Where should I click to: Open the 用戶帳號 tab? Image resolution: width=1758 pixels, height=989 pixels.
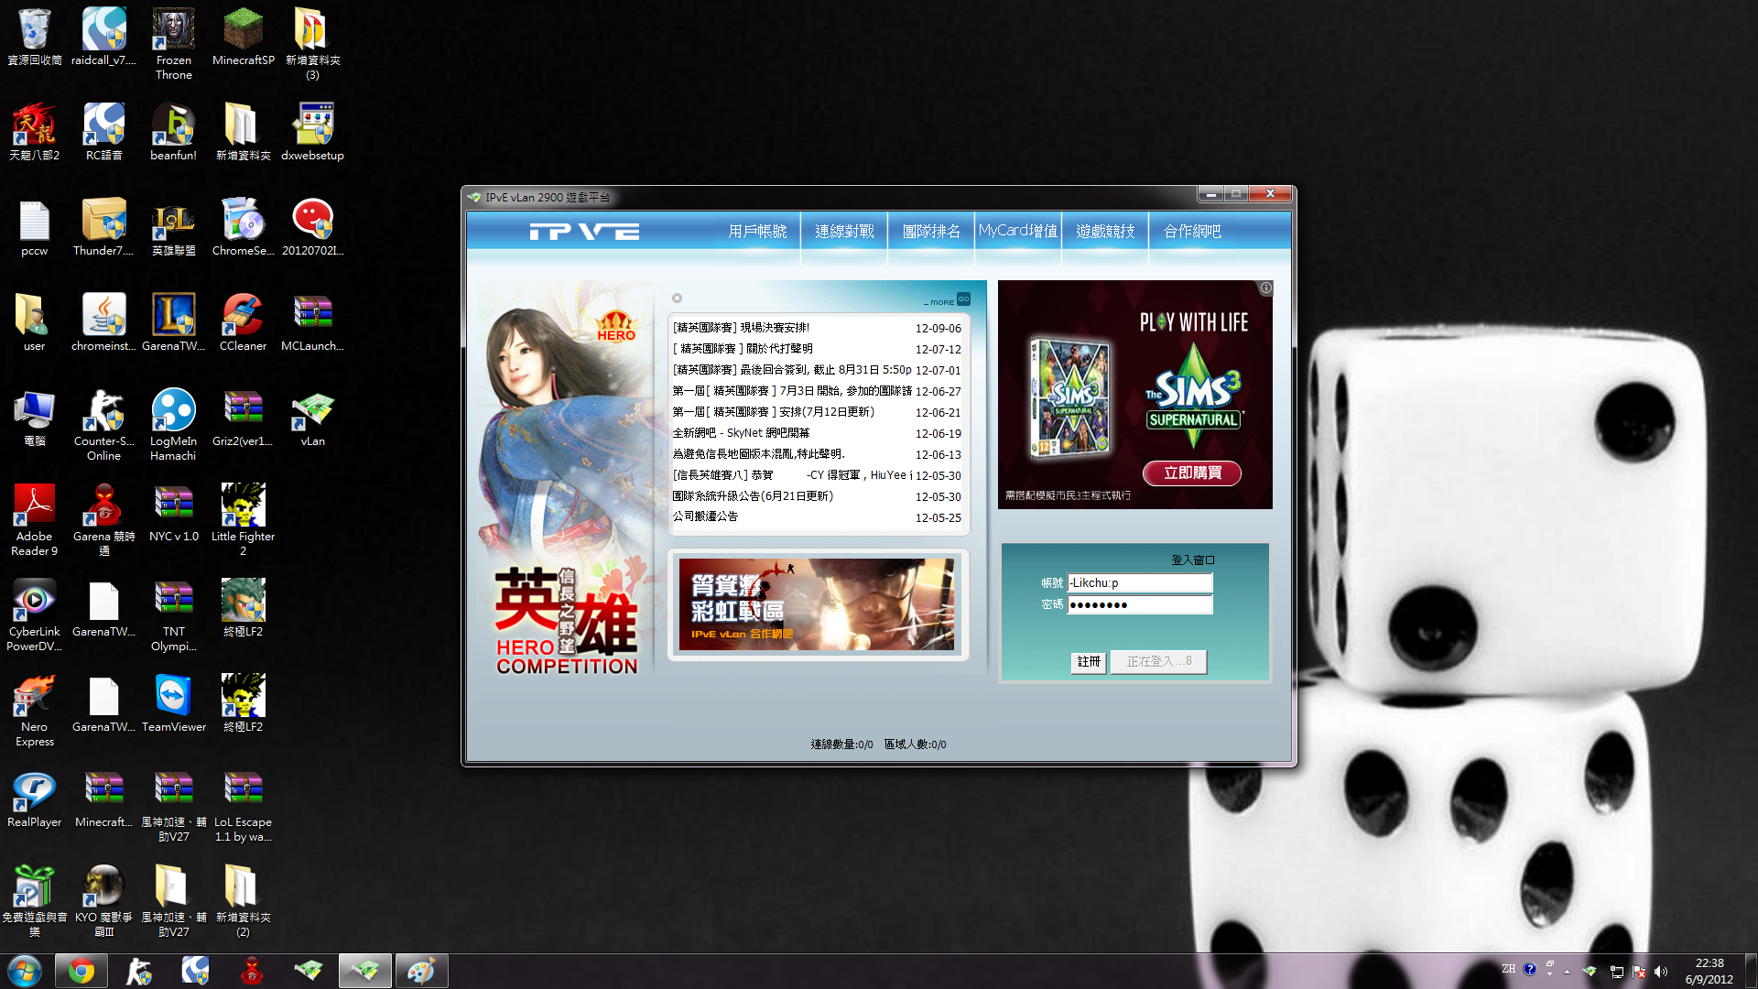coord(757,232)
